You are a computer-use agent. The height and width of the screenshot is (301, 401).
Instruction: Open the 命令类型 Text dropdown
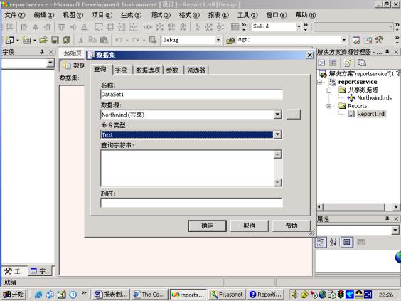[277, 134]
